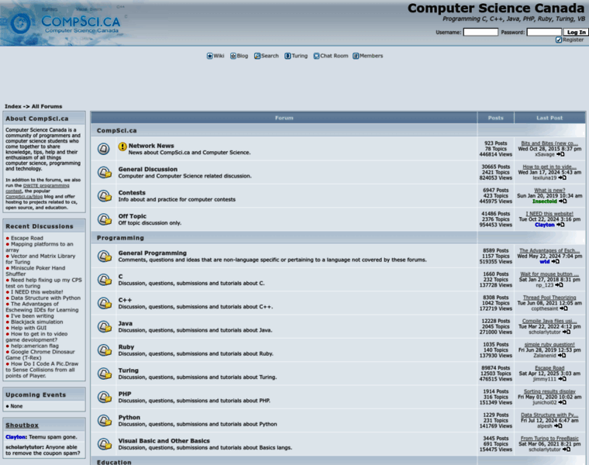
Task: Go to the Turing nav link
Action: coord(296,56)
